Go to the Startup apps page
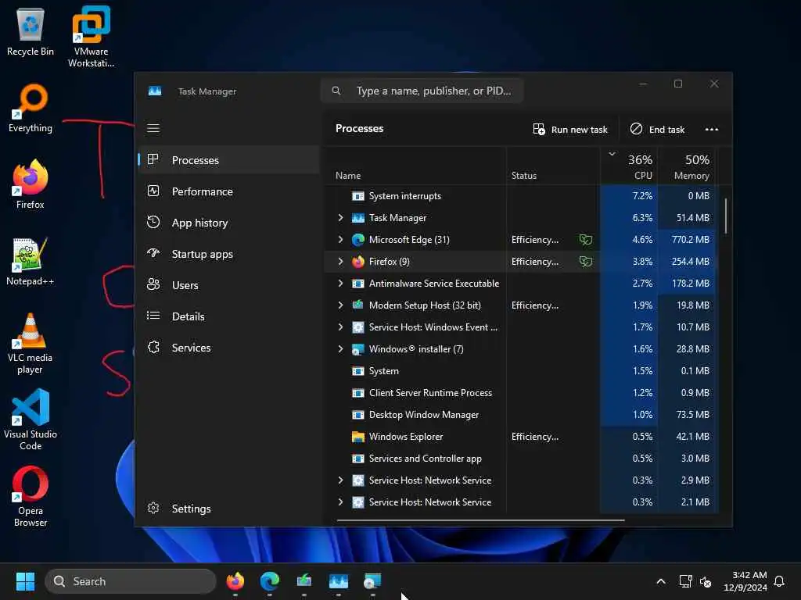Screen dimensions: 801x600 [229, 254]
